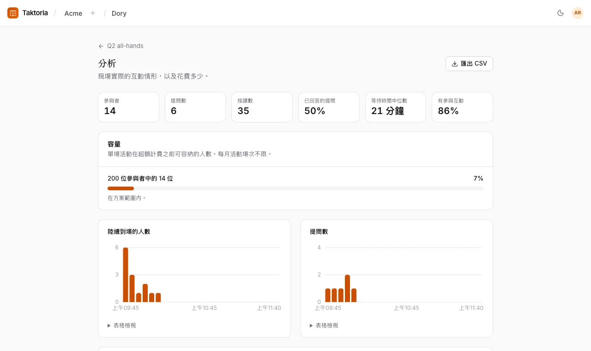Click the subtitle 現場實際的互動情形，以及花費多少。

tap(154, 76)
